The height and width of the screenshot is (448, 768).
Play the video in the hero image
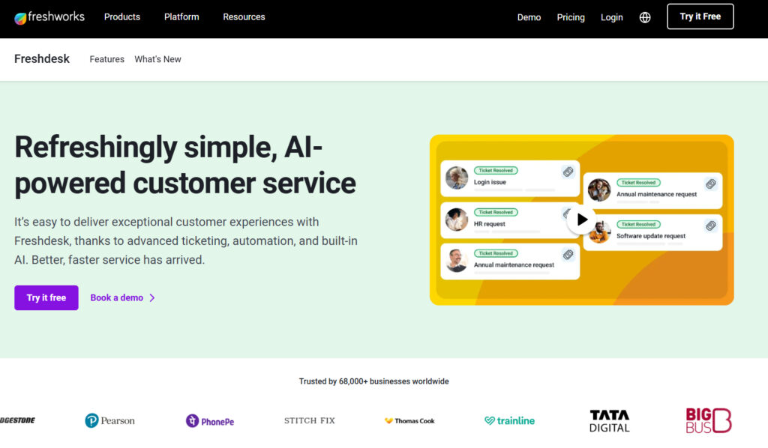581,220
